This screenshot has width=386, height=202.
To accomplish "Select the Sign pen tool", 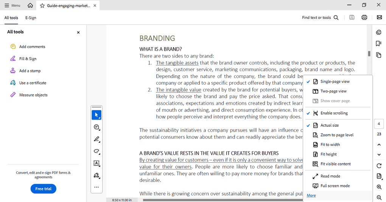I will (96, 175).
